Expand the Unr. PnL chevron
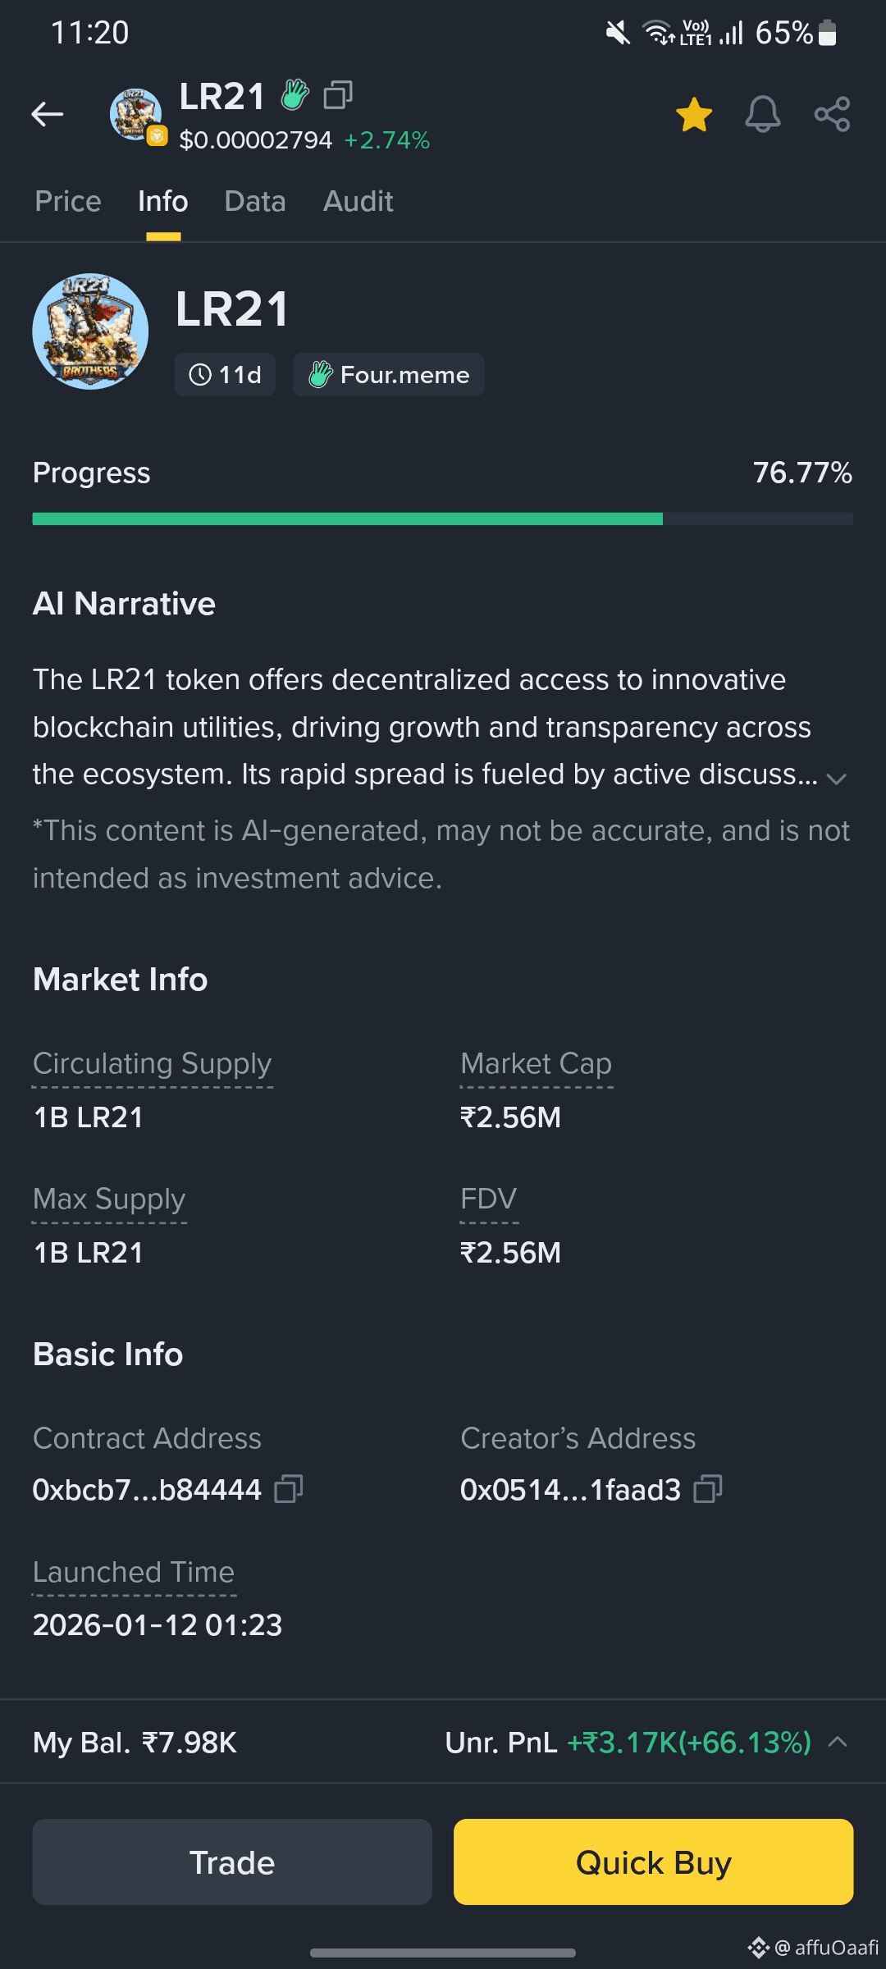 tap(838, 1742)
